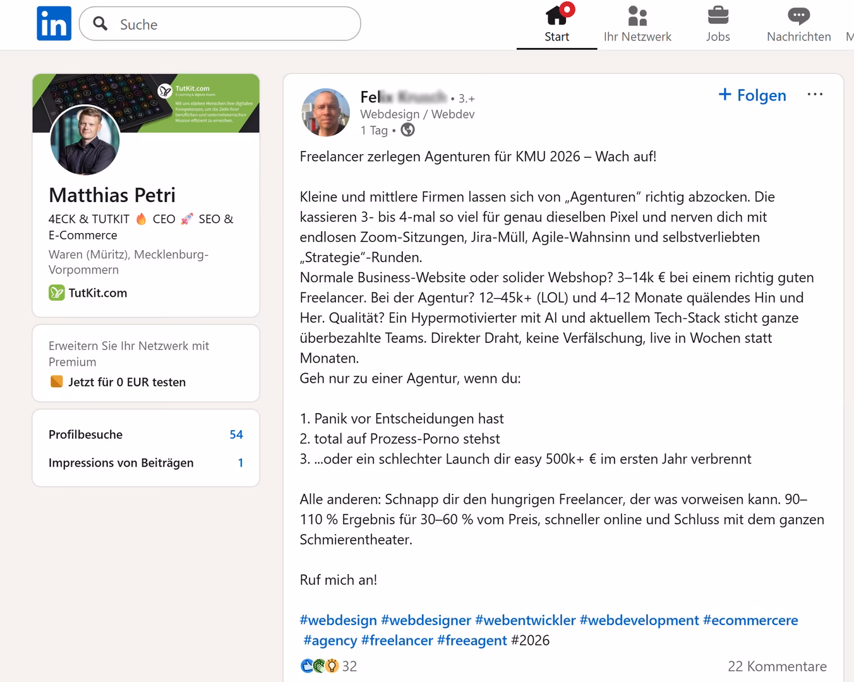Open the TutKit.com profile link
The image size is (854, 682).
(96, 293)
